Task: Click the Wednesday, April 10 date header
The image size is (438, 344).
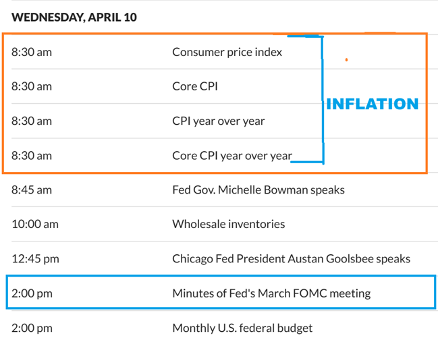Action: 74,18
